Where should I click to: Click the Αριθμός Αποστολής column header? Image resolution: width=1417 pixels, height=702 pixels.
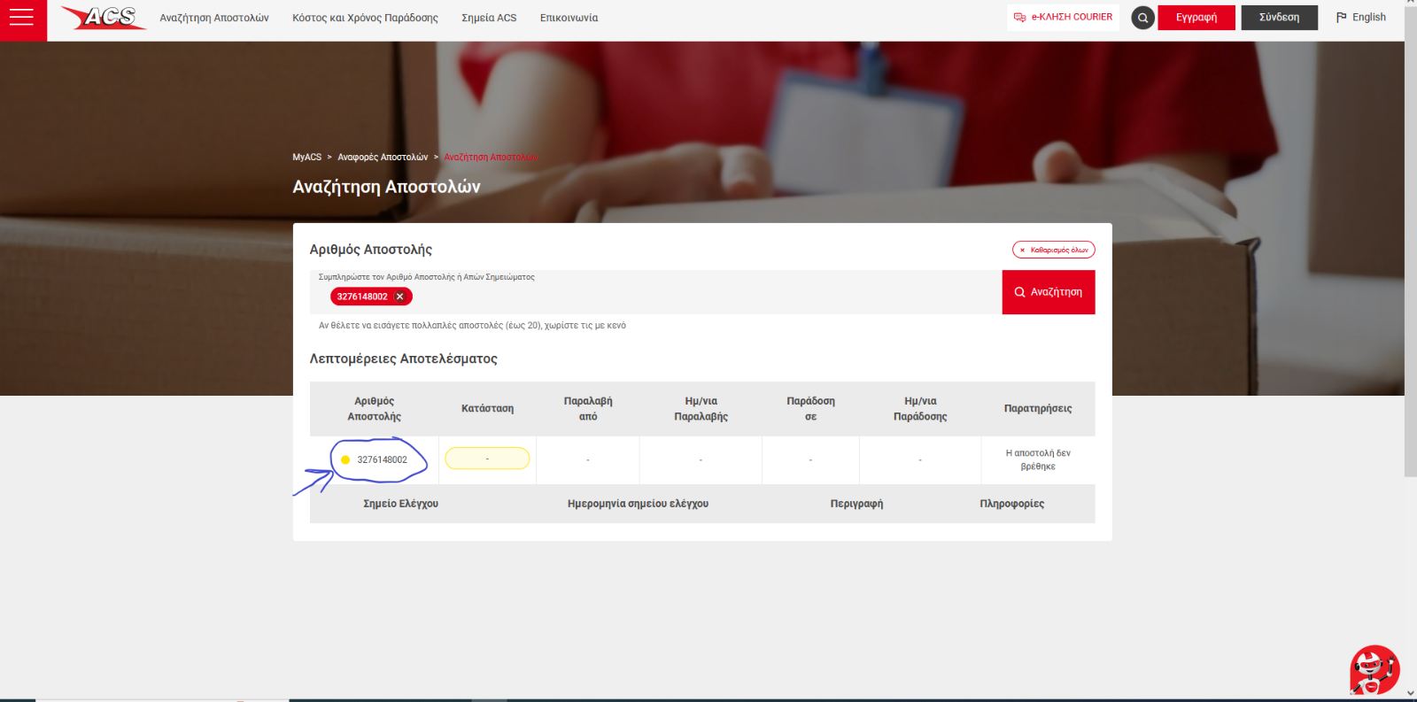(x=374, y=409)
